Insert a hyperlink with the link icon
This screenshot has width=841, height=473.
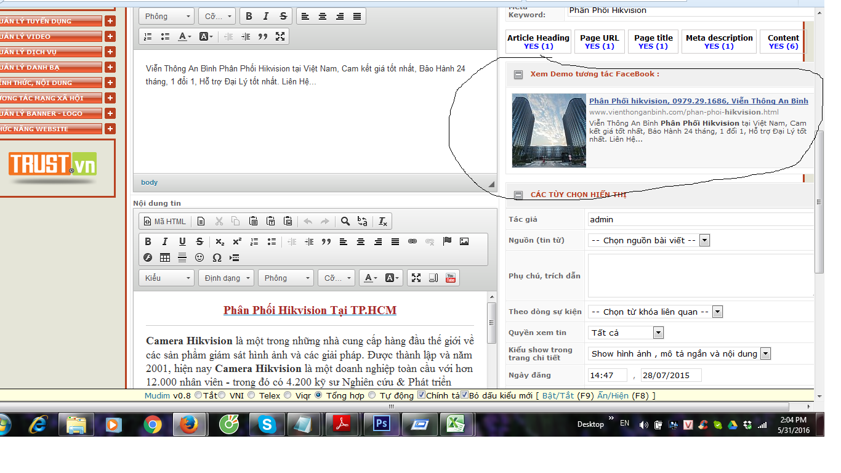pyautogui.click(x=412, y=241)
